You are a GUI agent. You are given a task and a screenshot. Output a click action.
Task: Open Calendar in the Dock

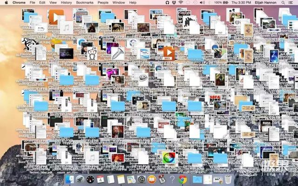(101, 179)
